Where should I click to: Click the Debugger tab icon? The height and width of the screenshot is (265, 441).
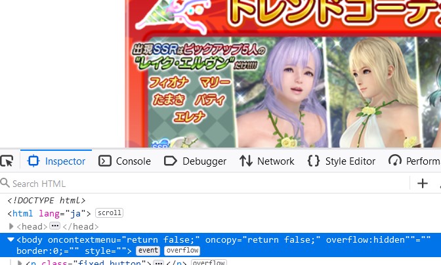tap(171, 161)
